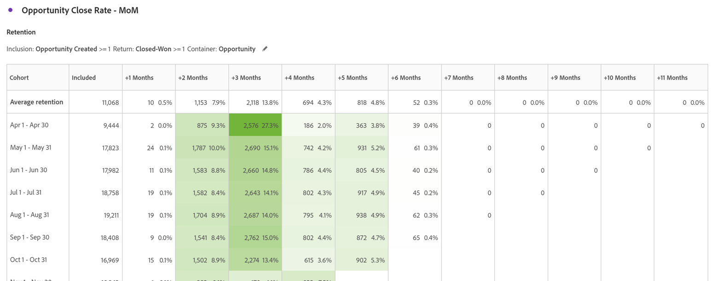Click the dark green 27.3% heatmap cell
This screenshot has height=281, width=715.
256,125
